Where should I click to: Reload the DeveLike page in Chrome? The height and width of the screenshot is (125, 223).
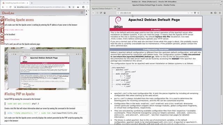click(10, 7)
